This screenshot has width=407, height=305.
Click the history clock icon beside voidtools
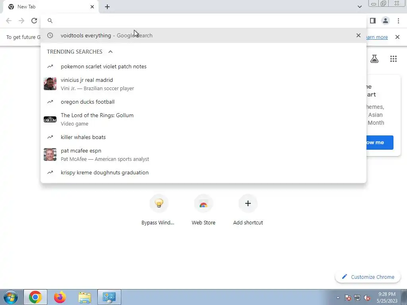click(x=50, y=35)
